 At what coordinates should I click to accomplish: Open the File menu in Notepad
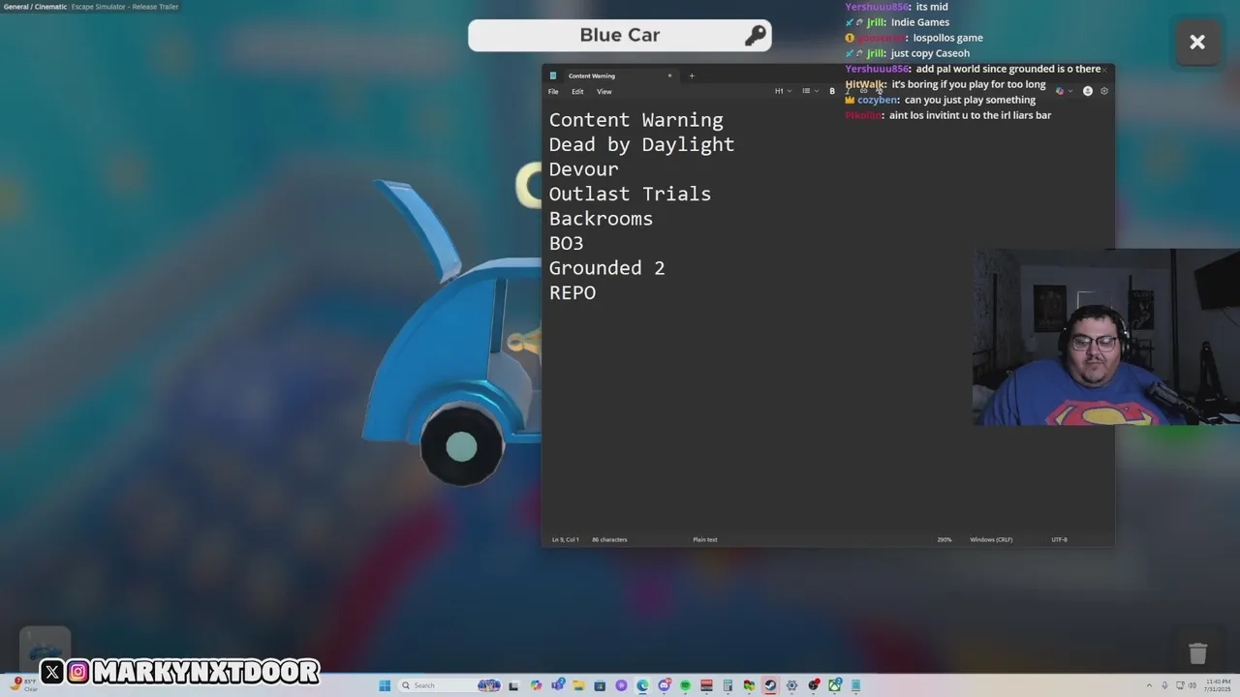pos(553,91)
